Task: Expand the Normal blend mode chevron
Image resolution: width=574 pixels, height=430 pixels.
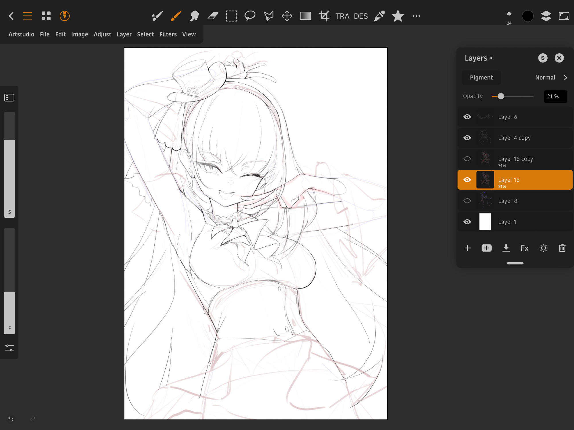Action: coord(565,78)
